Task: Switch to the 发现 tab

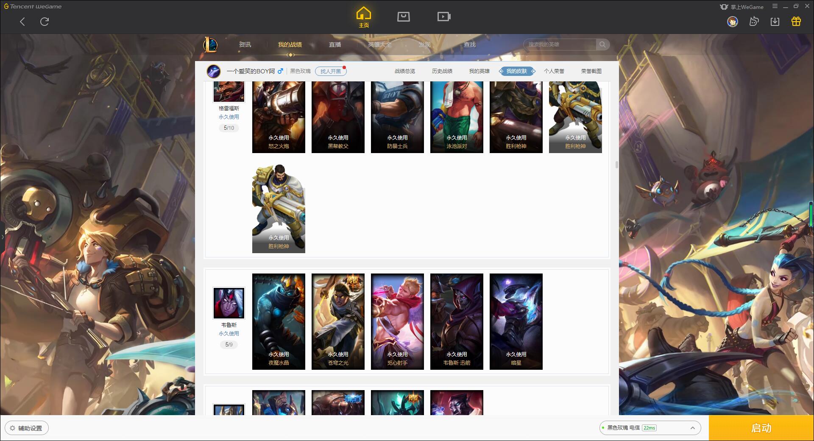Action: coord(425,45)
